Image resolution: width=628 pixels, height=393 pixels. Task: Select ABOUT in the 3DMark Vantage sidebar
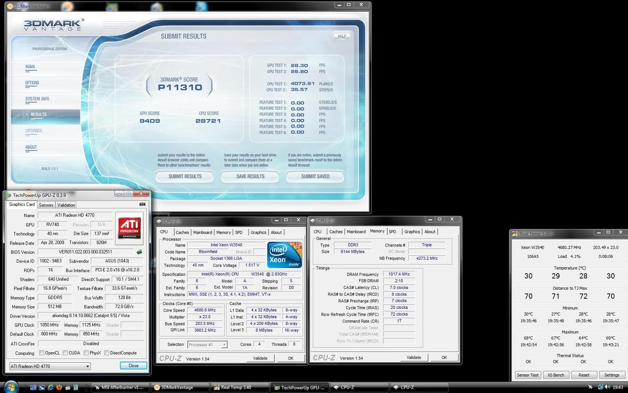tap(31, 147)
